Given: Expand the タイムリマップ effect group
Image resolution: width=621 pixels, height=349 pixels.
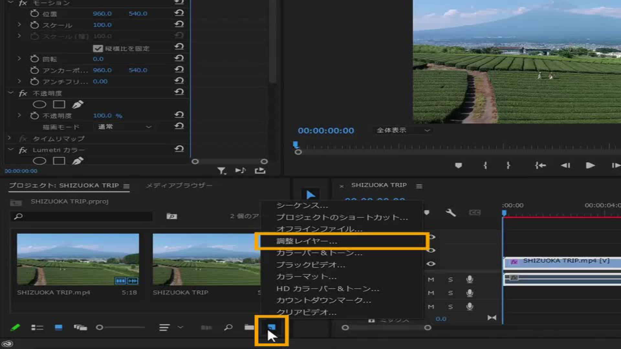Looking at the screenshot, I should [9, 138].
